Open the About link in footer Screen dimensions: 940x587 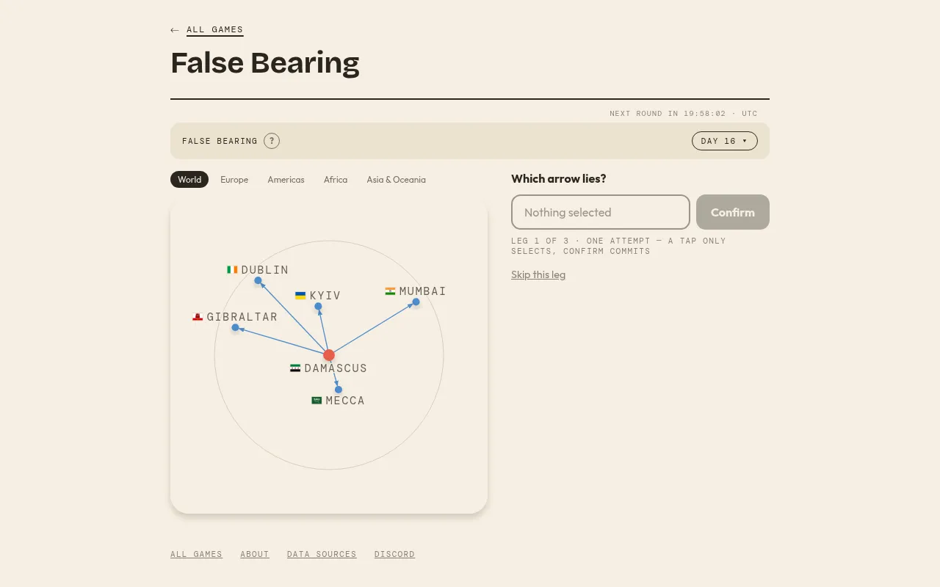(x=255, y=554)
